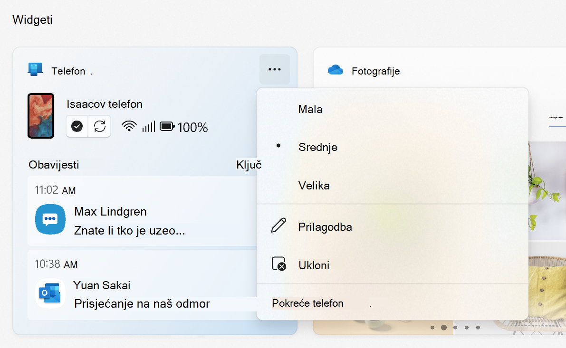The height and width of the screenshot is (348, 566).
Task: Click the cellular signal bars icon
Action: pos(148,127)
